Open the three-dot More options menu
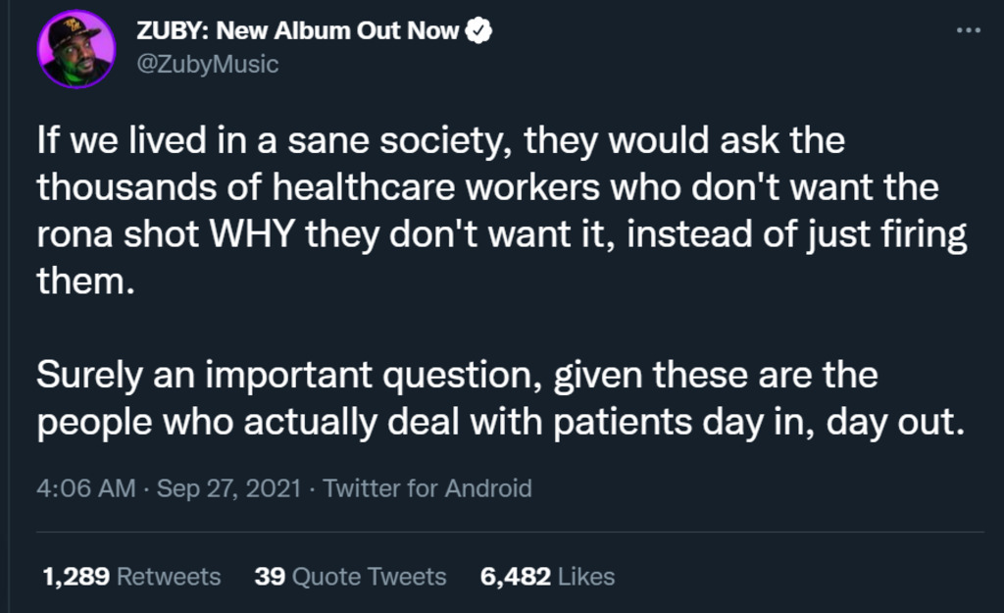The height and width of the screenshot is (613, 1004). point(968,30)
